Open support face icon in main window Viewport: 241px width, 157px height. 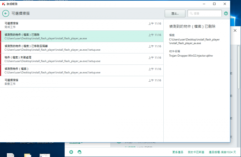point(79,152)
